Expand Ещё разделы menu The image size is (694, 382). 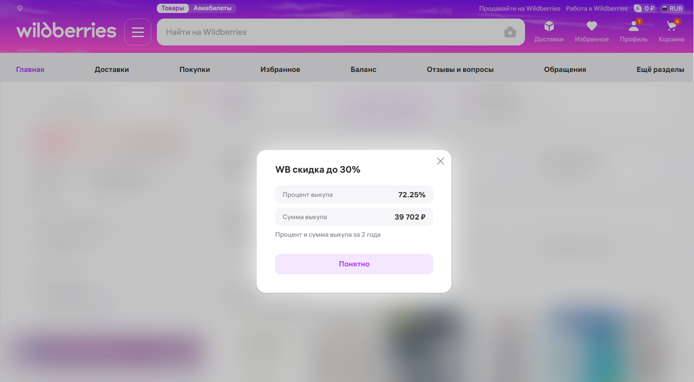pyautogui.click(x=660, y=70)
